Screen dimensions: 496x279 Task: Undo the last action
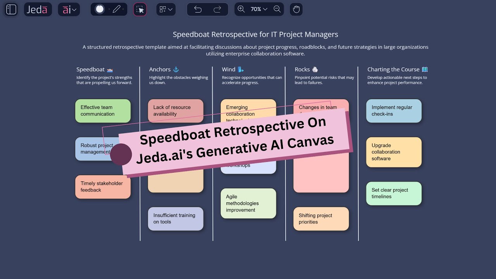coord(198,9)
